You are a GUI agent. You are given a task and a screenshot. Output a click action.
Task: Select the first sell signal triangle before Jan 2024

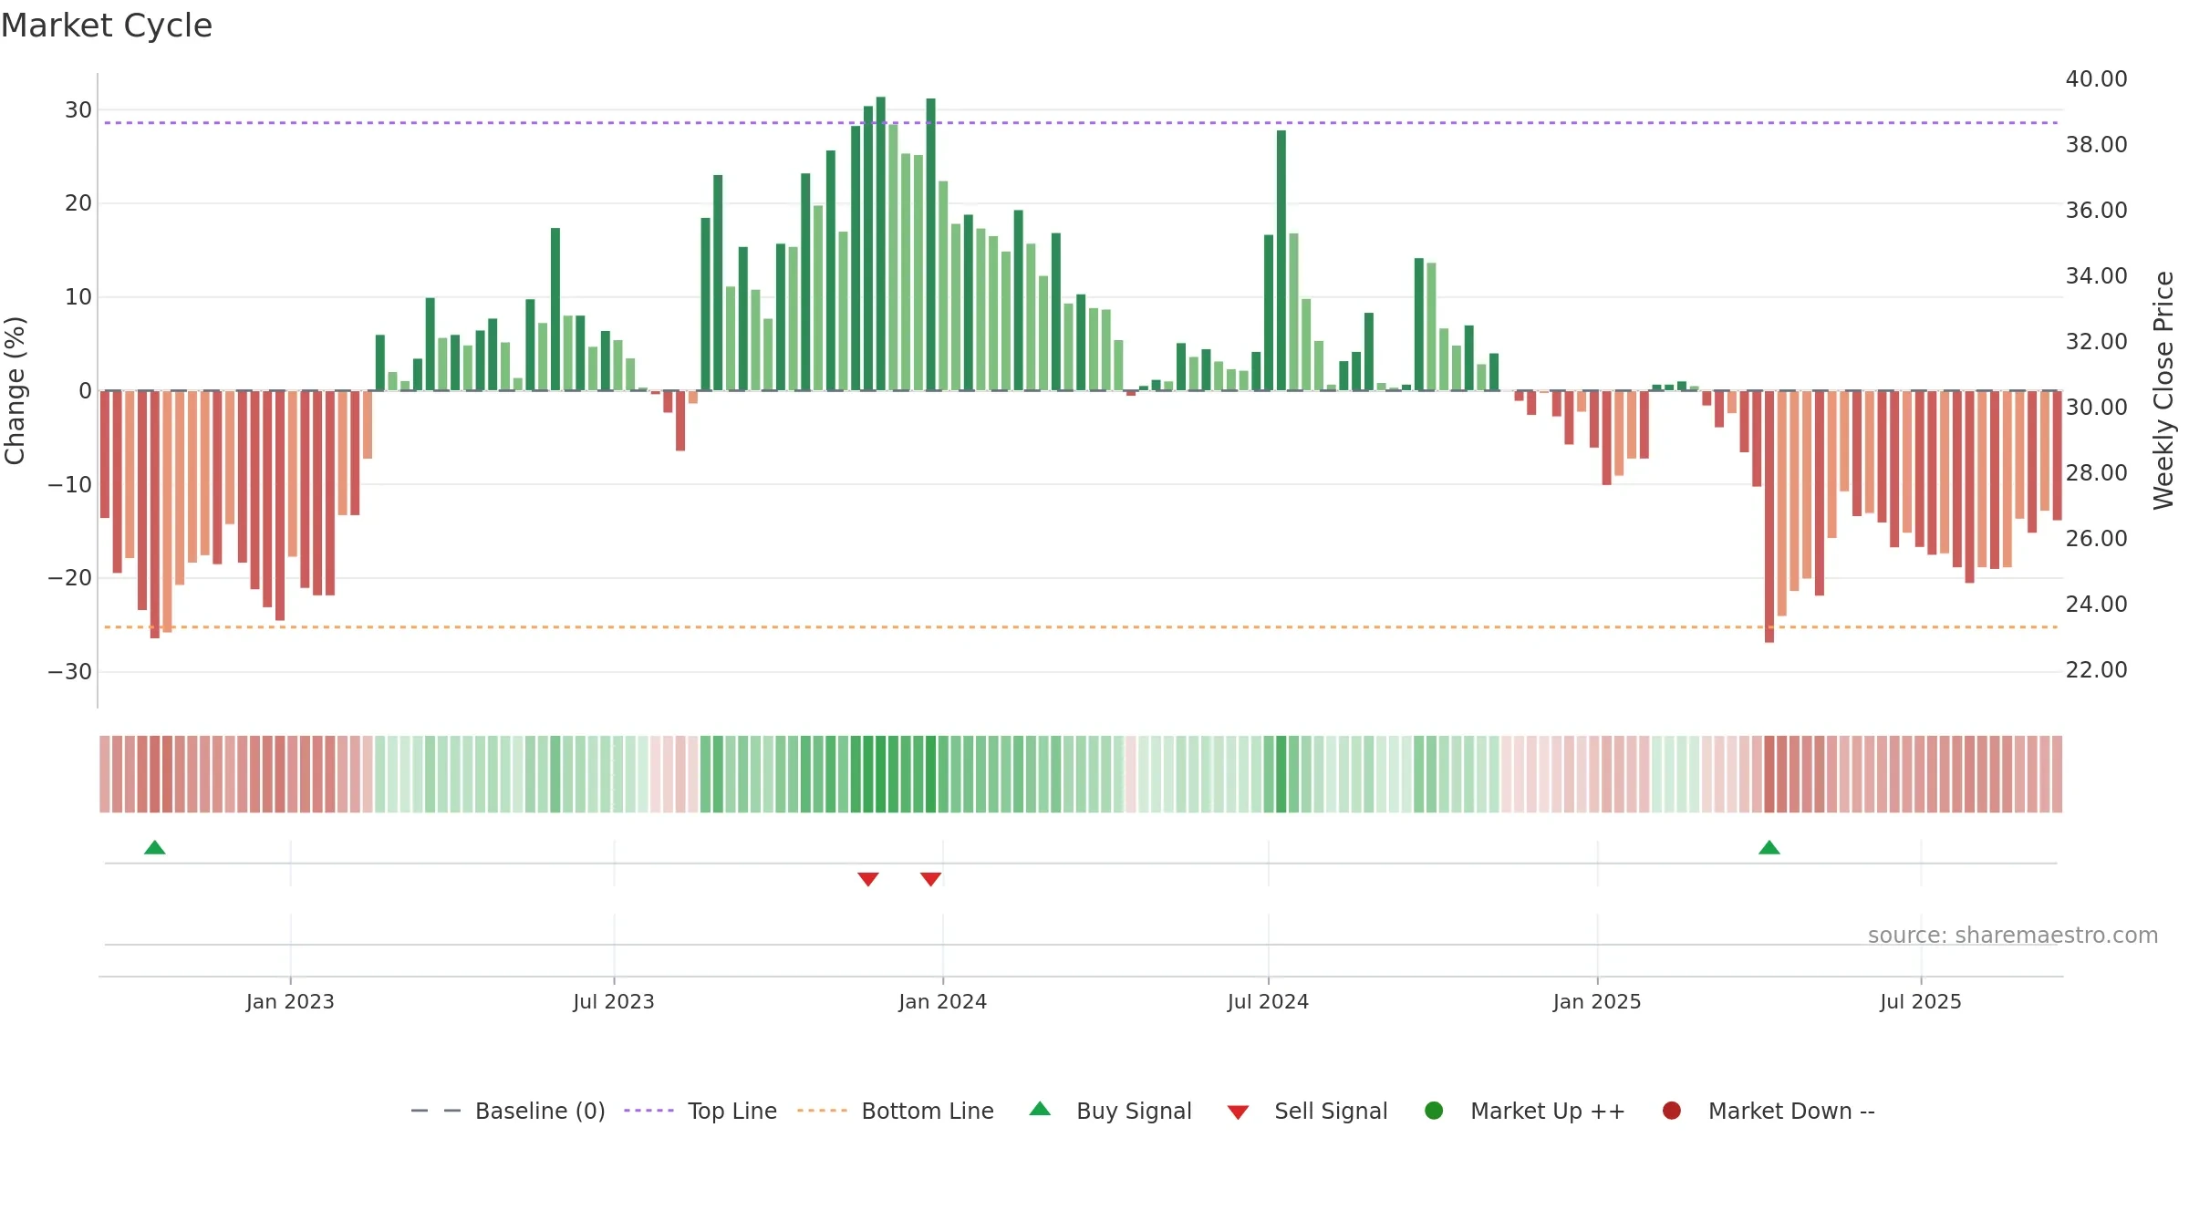click(x=868, y=879)
